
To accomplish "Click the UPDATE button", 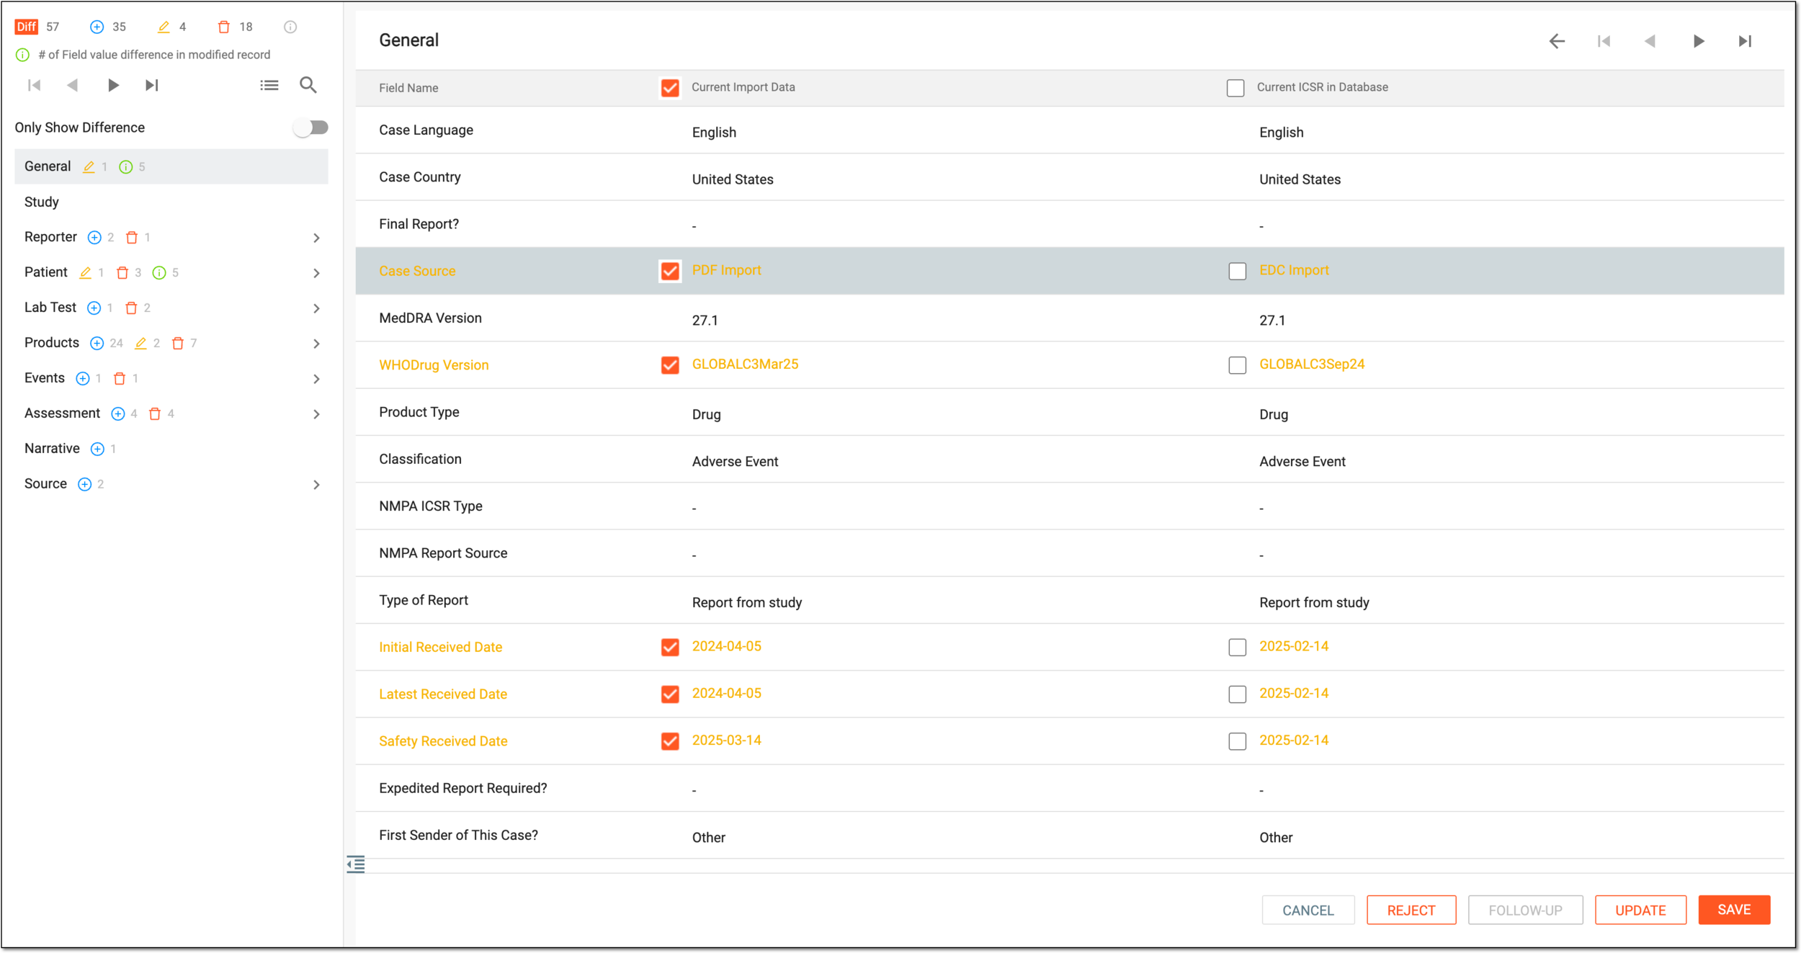I will (x=1640, y=910).
